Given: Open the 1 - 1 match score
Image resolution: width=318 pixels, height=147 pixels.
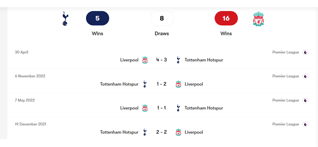Looking at the screenshot, I should [x=161, y=108].
